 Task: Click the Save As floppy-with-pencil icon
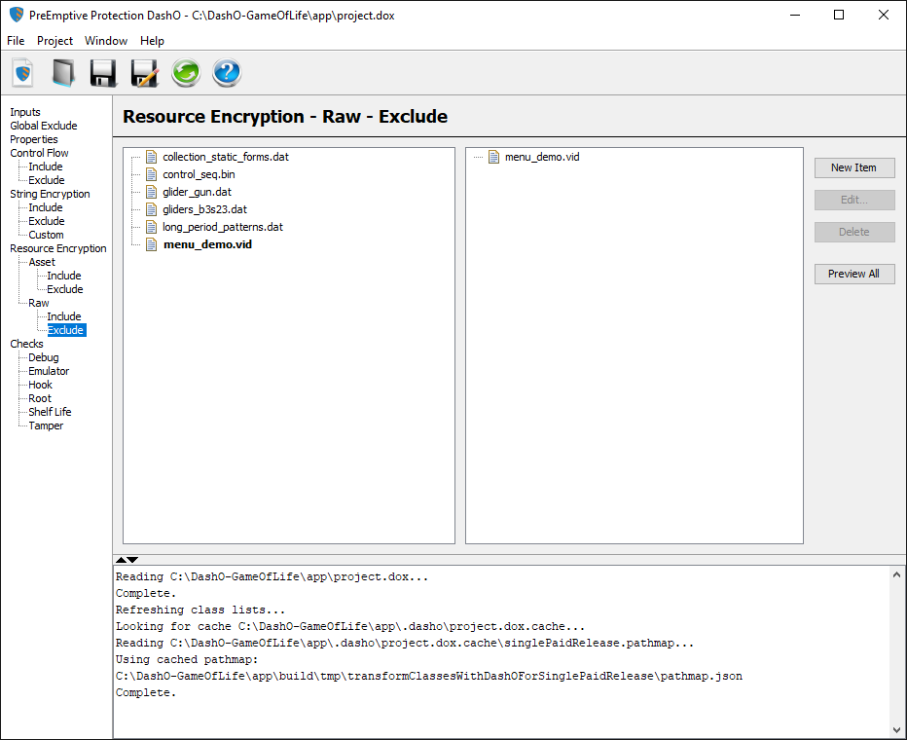click(145, 73)
